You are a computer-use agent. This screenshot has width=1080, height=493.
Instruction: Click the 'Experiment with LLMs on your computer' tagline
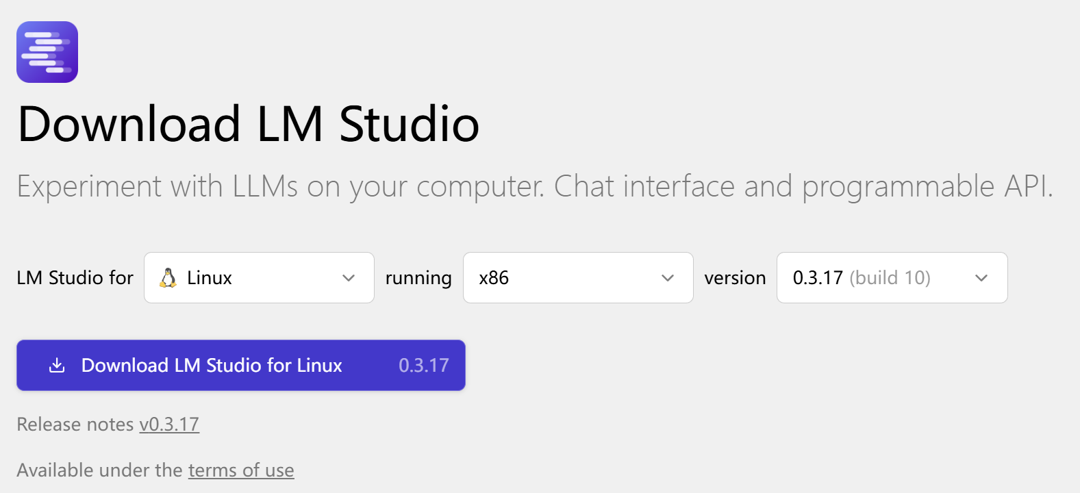[x=534, y=186]
